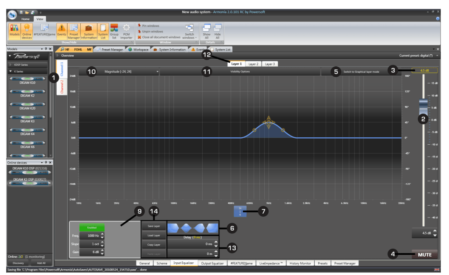Click the Group list ribbon icon
This screenshot has width=449, height=275.
pyautogui.click(x=114, y=32)
